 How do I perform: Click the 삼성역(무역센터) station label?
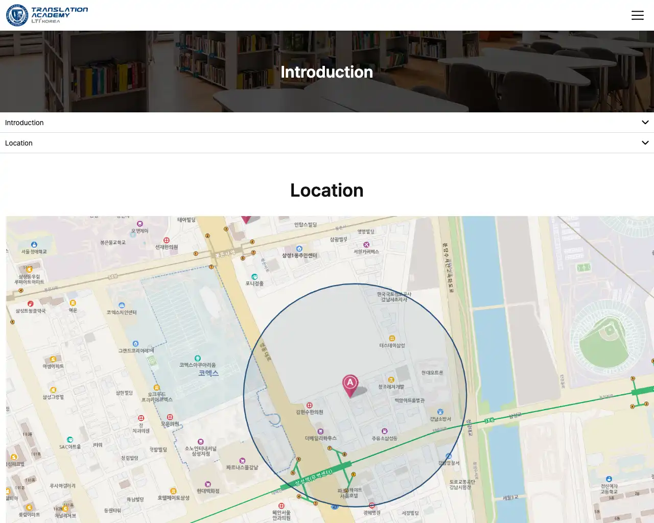click(313, 478)
